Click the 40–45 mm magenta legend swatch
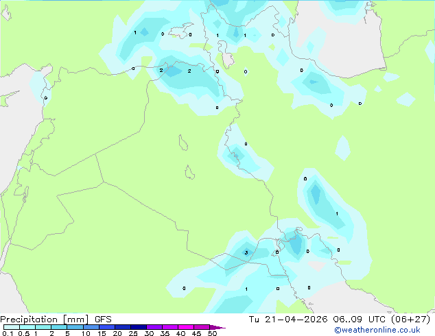 coord(186,327)
